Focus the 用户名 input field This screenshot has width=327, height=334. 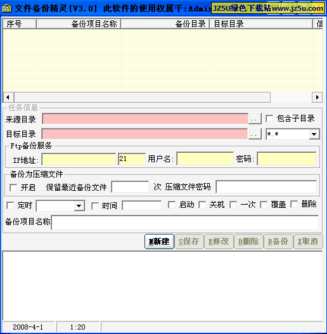coord(205,158)
